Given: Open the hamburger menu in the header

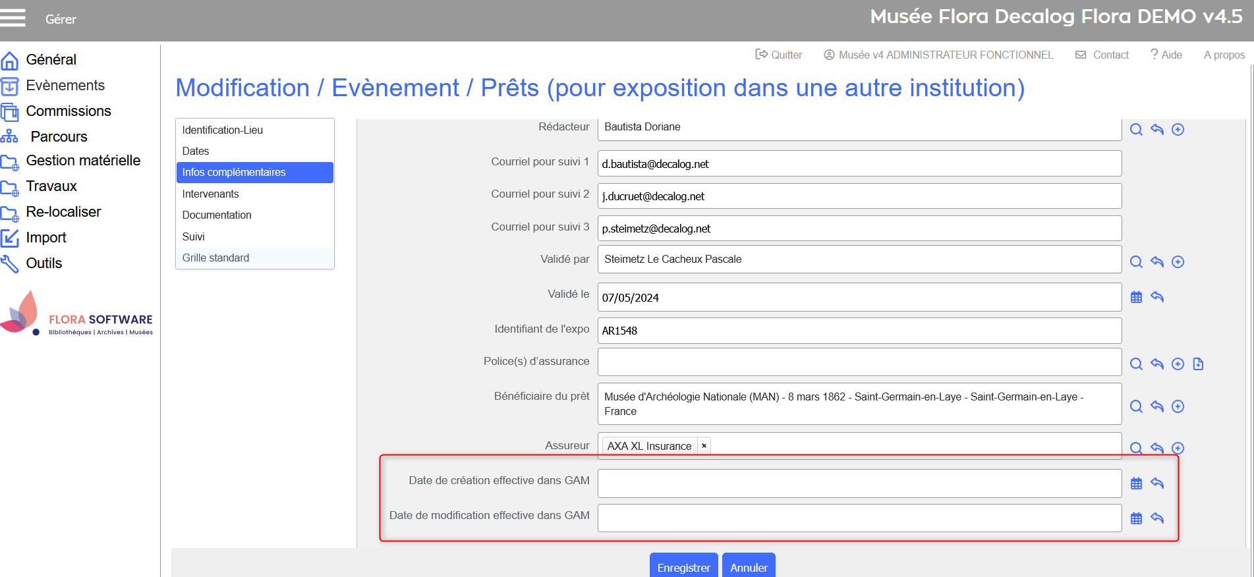Looking at the screenshot, I should 13,18.
